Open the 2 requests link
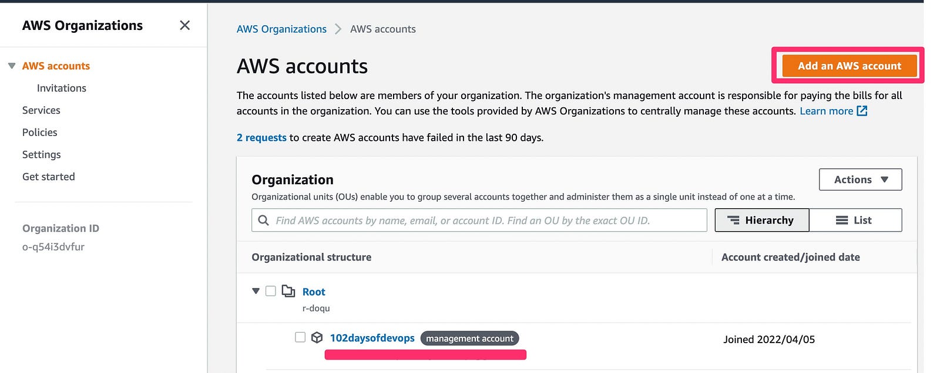Screen dimensions: 940x373 tap(261, 137)
